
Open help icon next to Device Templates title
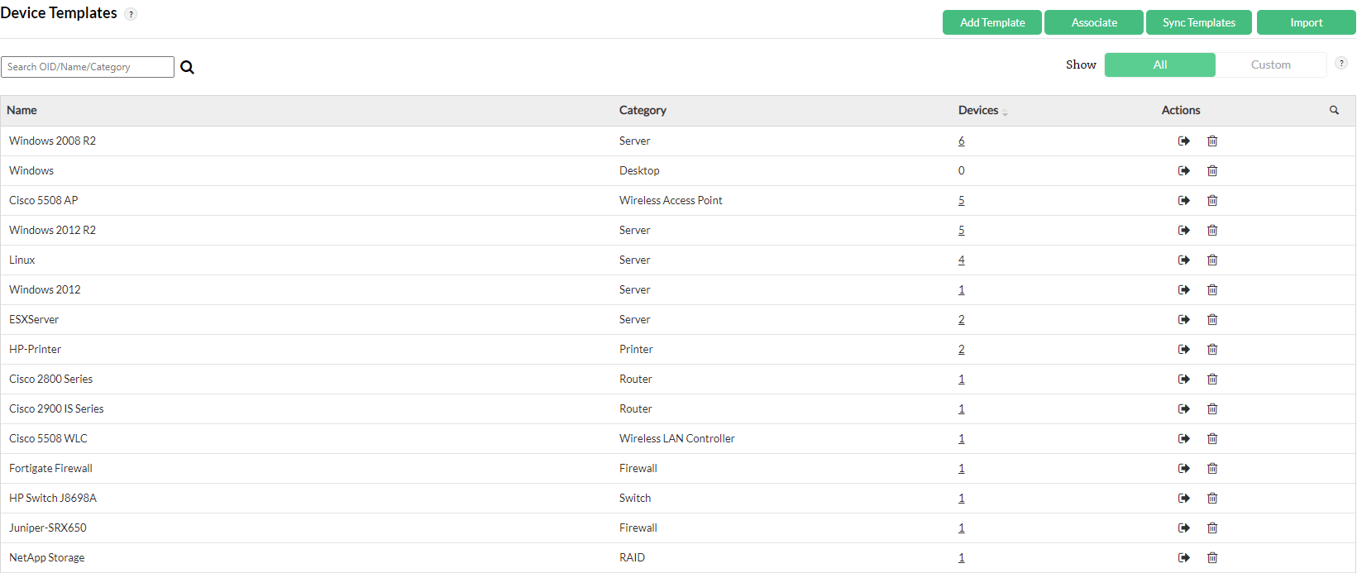[x=131, y=14]
